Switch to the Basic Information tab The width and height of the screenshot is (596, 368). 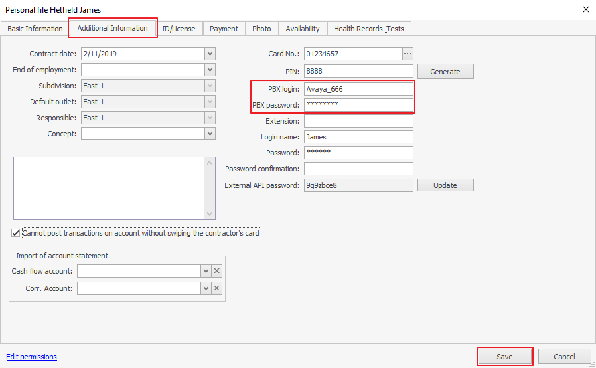(x=35, y=29)
